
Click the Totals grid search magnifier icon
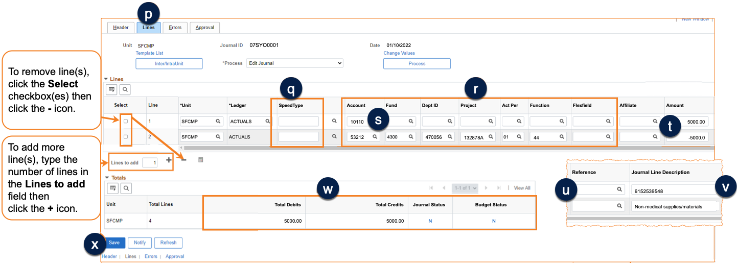[x=125, y=188]
